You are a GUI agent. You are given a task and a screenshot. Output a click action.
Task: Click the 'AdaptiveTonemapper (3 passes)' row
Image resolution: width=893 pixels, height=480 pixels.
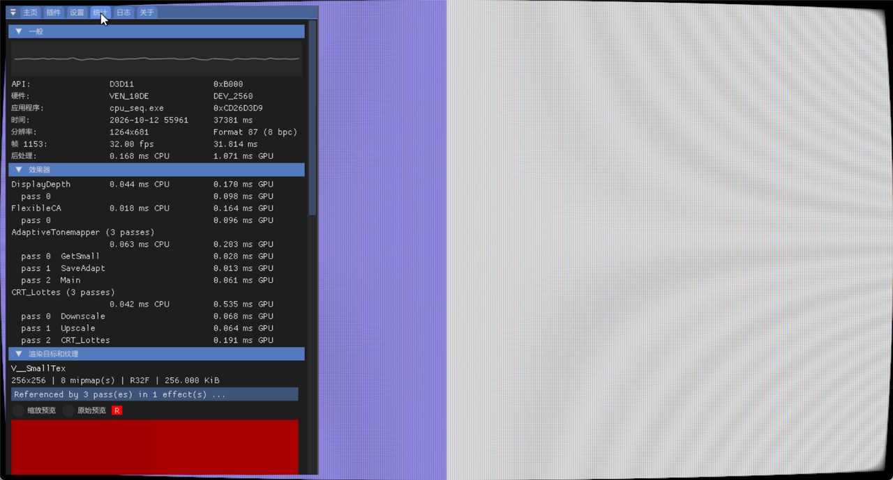click(x=83, y=232)
